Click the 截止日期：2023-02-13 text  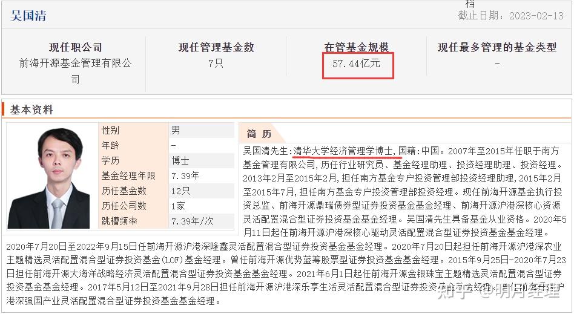[510, 16]
